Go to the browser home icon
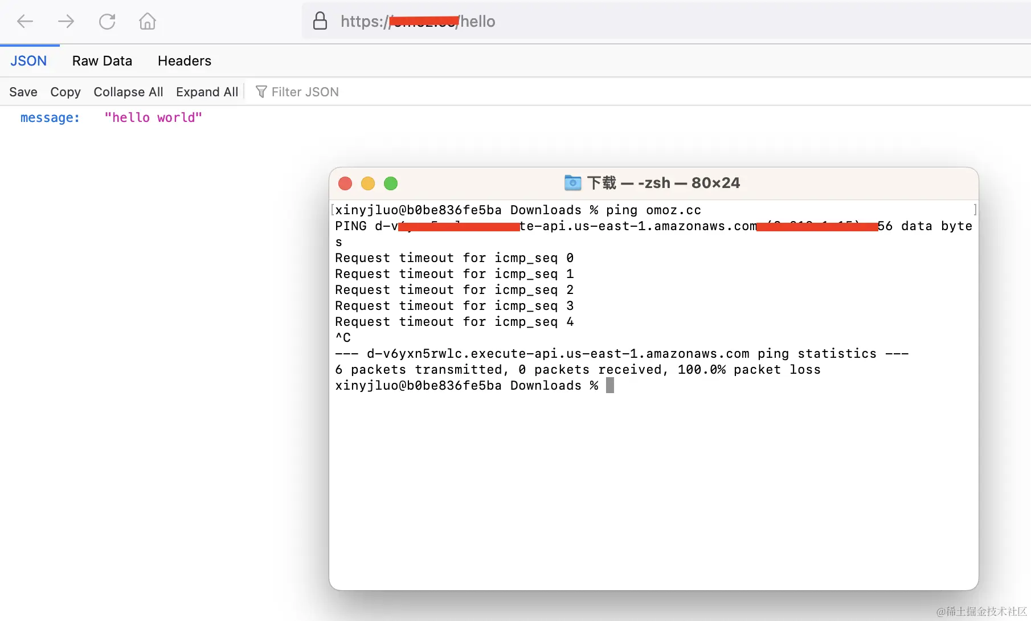The height and width of the screenshot is (621, 1031). (x=148, y=22)
